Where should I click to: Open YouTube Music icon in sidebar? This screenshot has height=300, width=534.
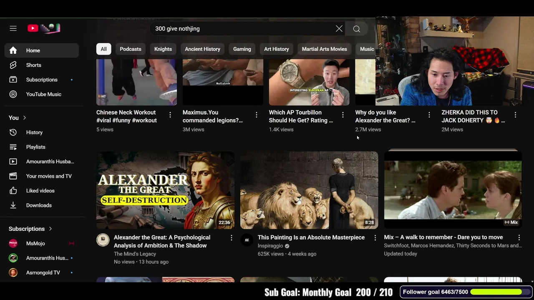[x=13, y=94]
